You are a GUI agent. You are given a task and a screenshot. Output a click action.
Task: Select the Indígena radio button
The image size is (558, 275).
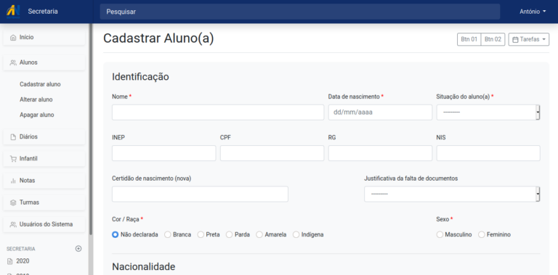pyautogui.click(x=296, y=234)
